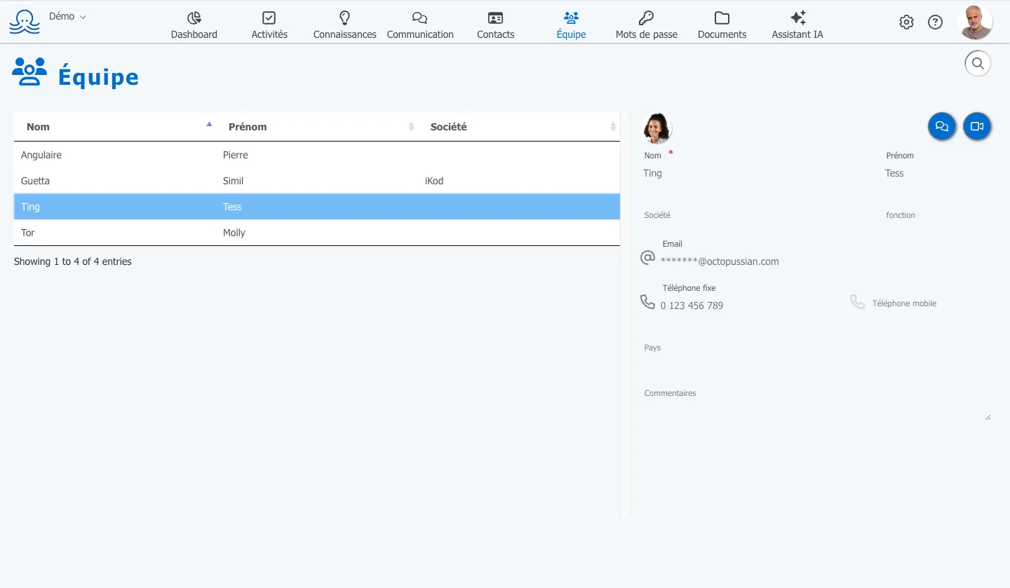The width and height of the screenshot is (1010, 588).
Task: Open the Mots de passe key icon
Action: (647, 18)
